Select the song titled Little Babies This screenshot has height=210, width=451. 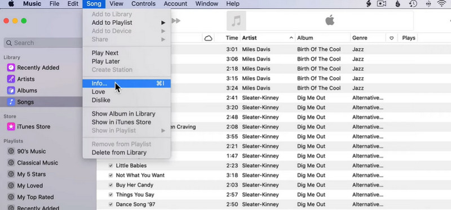131,166
